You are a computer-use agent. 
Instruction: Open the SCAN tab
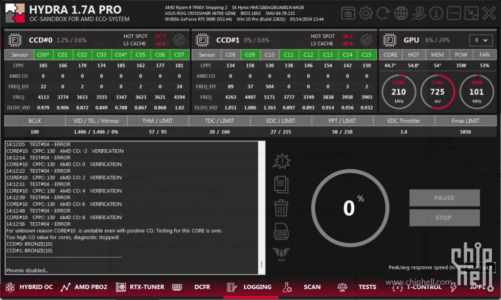pos(312,287)
